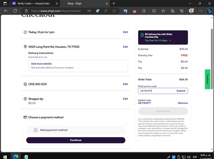Submit the GETSHIPT promo code
Screen dimensions: 214x159
[x=181, y=91]
